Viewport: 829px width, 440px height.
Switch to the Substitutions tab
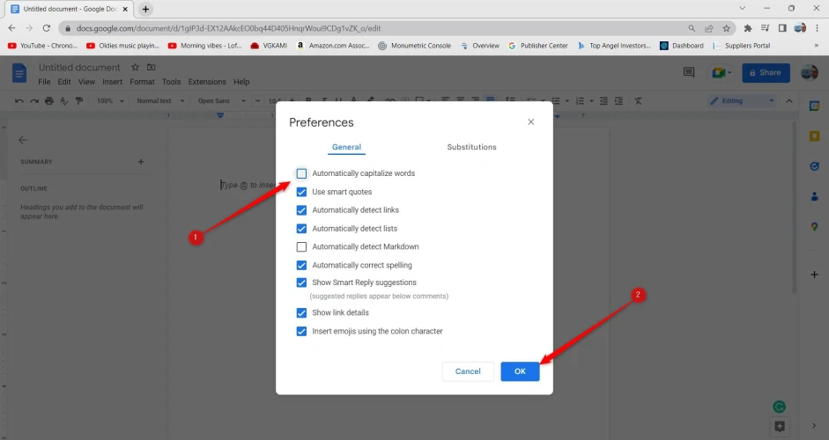tap(471, 148)
